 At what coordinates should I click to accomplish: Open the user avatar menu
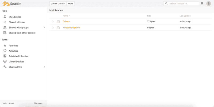coord(208,3)
